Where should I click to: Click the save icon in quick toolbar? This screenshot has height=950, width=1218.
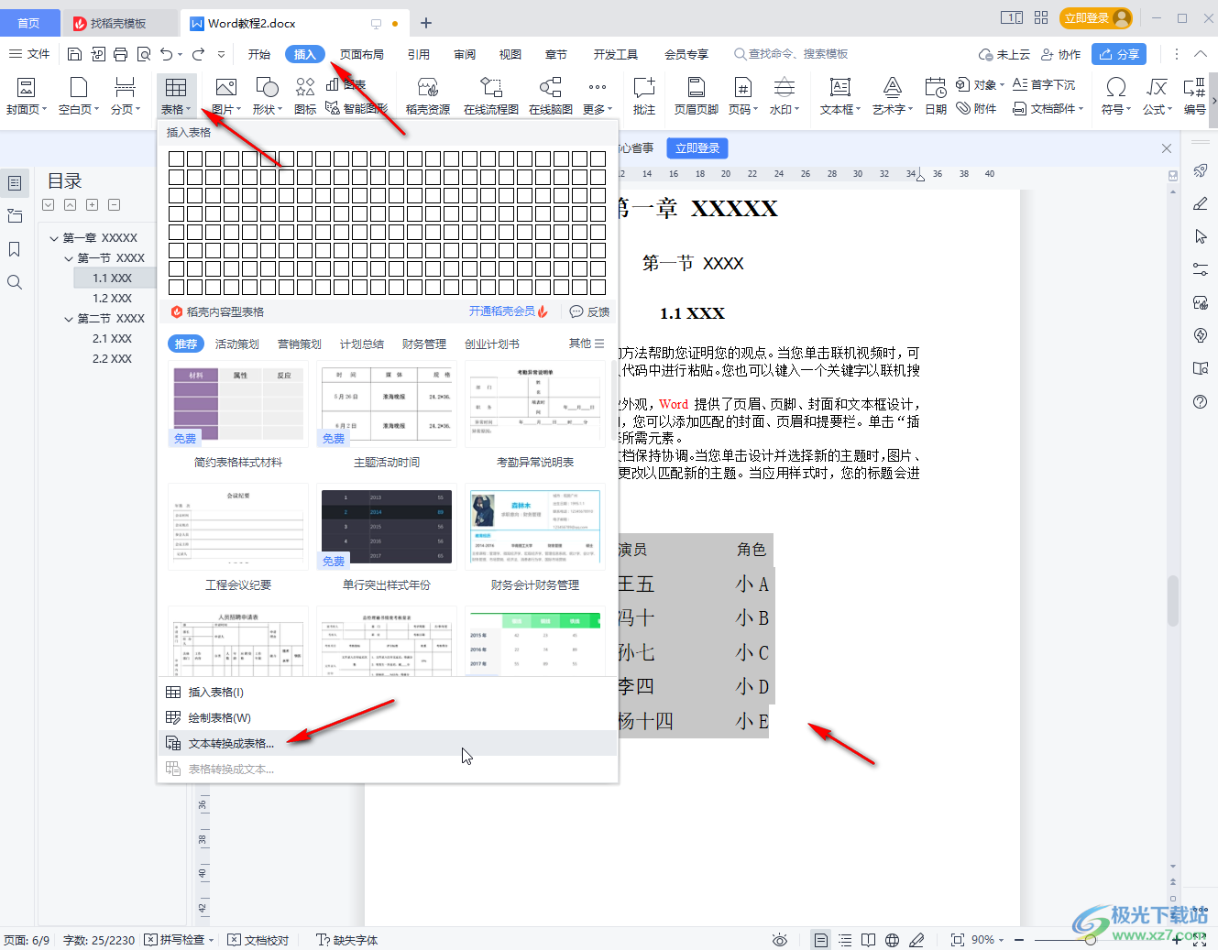click(x=75, y=54)
